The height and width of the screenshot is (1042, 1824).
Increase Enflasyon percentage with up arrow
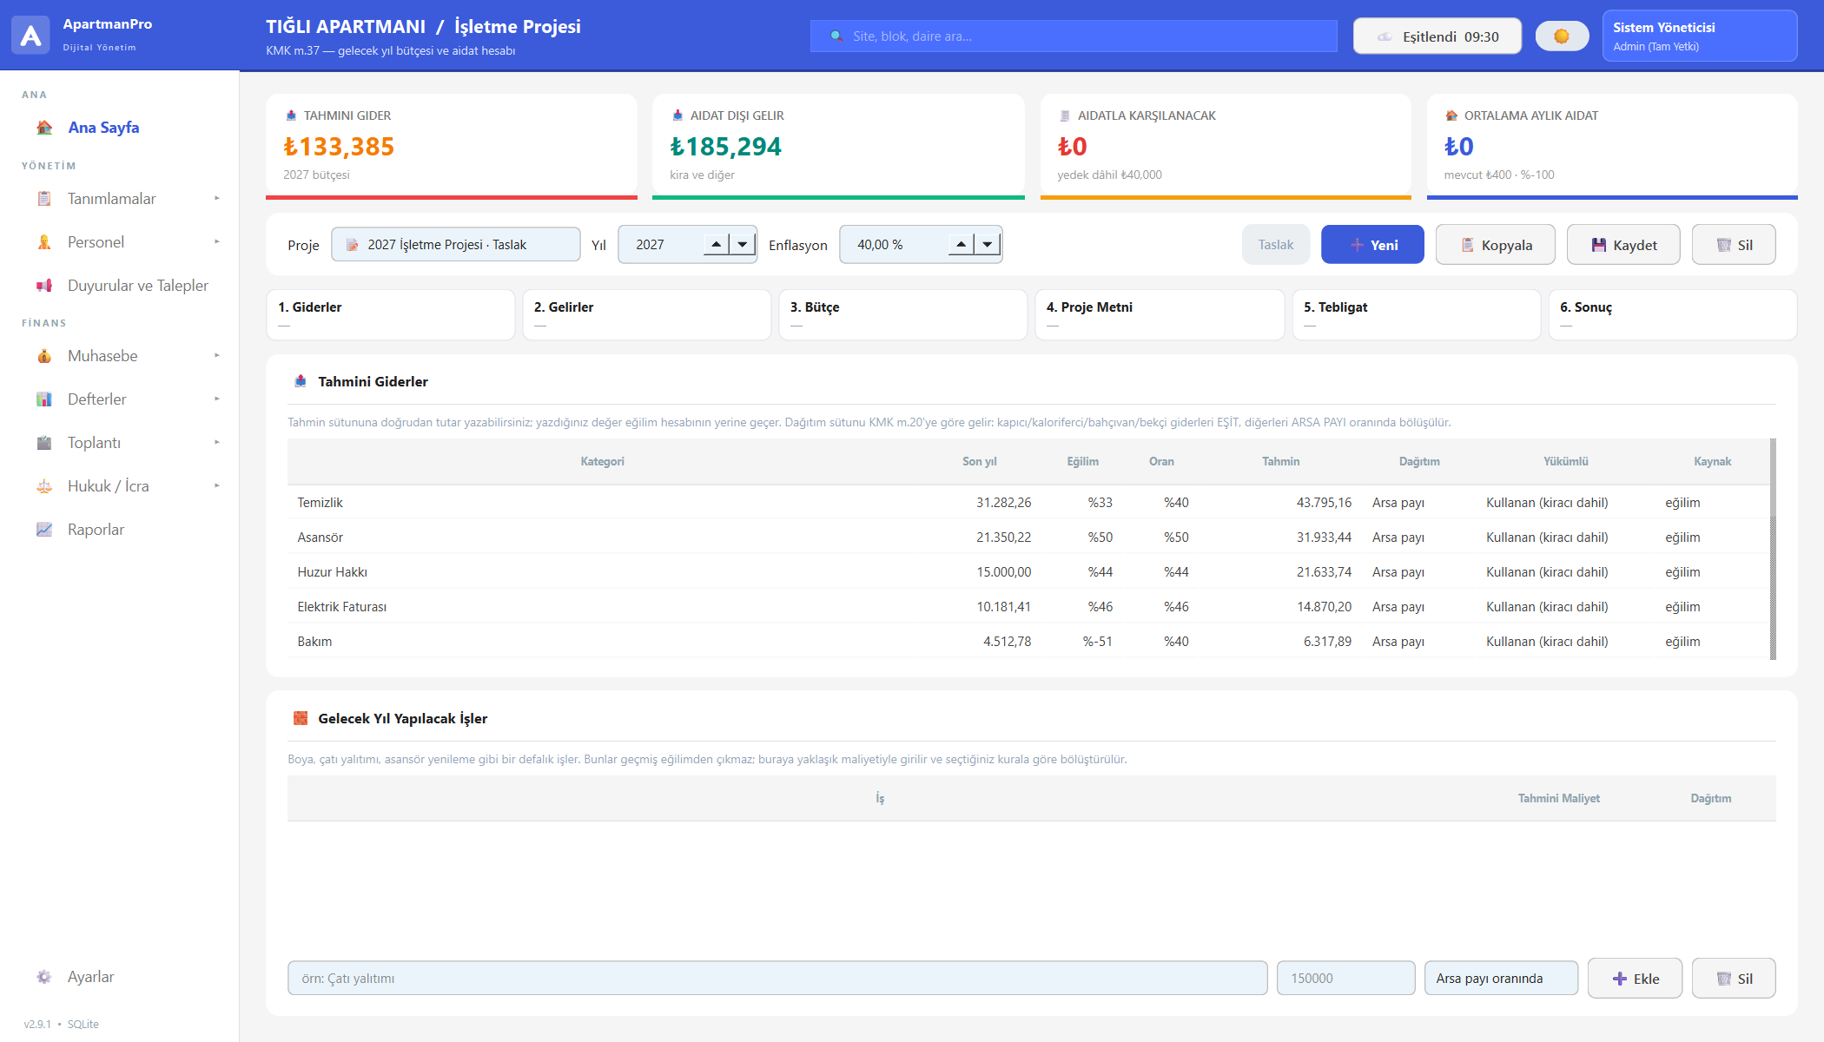961,244
